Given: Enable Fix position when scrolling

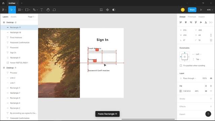Looking at the screenshot, I should click(181, 66).
